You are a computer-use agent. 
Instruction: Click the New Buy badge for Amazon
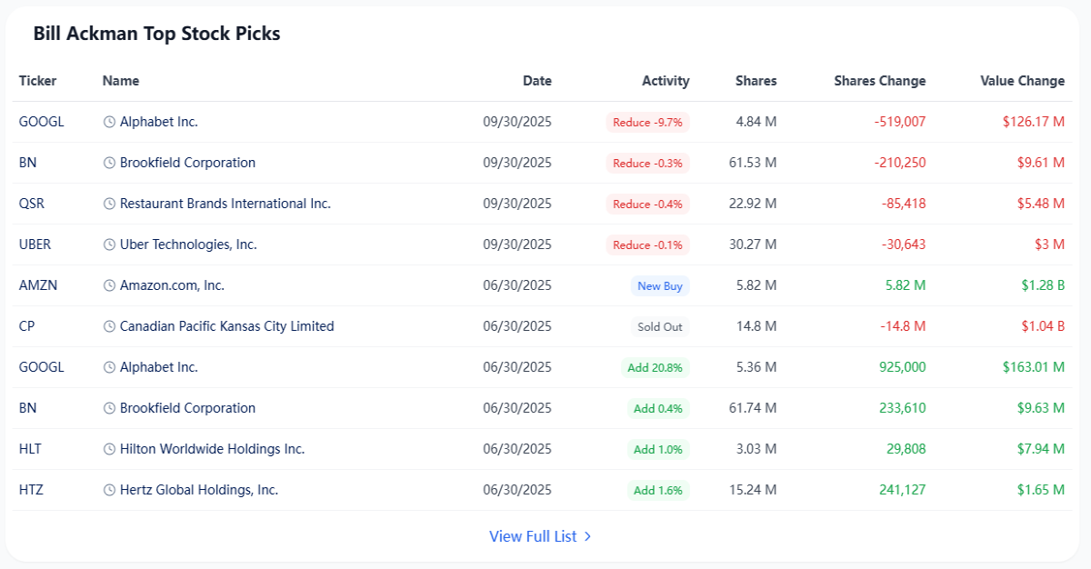(x=660, y=285)
